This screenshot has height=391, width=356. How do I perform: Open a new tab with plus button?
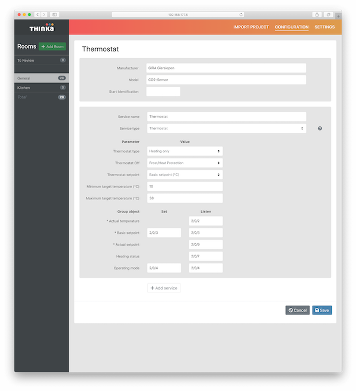[338, 16]
